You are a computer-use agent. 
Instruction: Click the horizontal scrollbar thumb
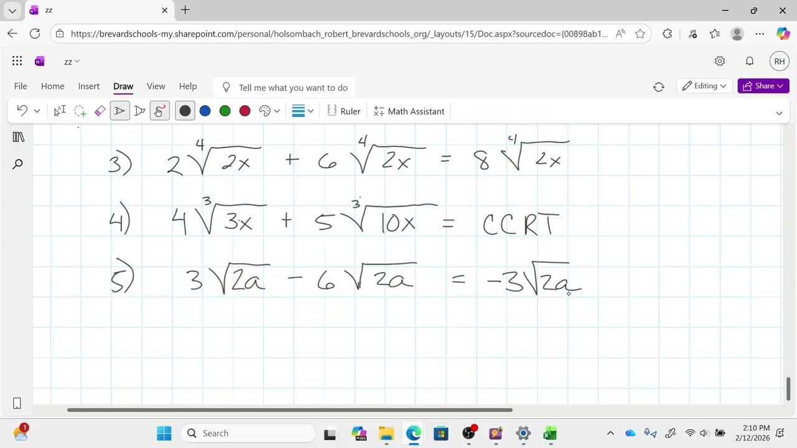[x=290, y=409]
